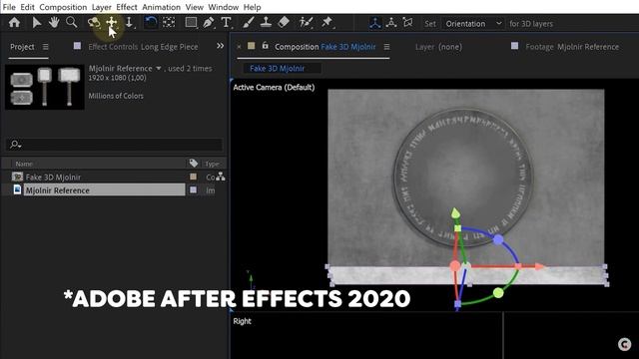
Task: Enable View Axis mode
Action: click(407, 23)
